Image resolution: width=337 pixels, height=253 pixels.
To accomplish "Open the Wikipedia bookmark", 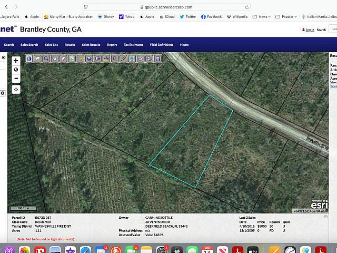I will [x=237, y=16].
